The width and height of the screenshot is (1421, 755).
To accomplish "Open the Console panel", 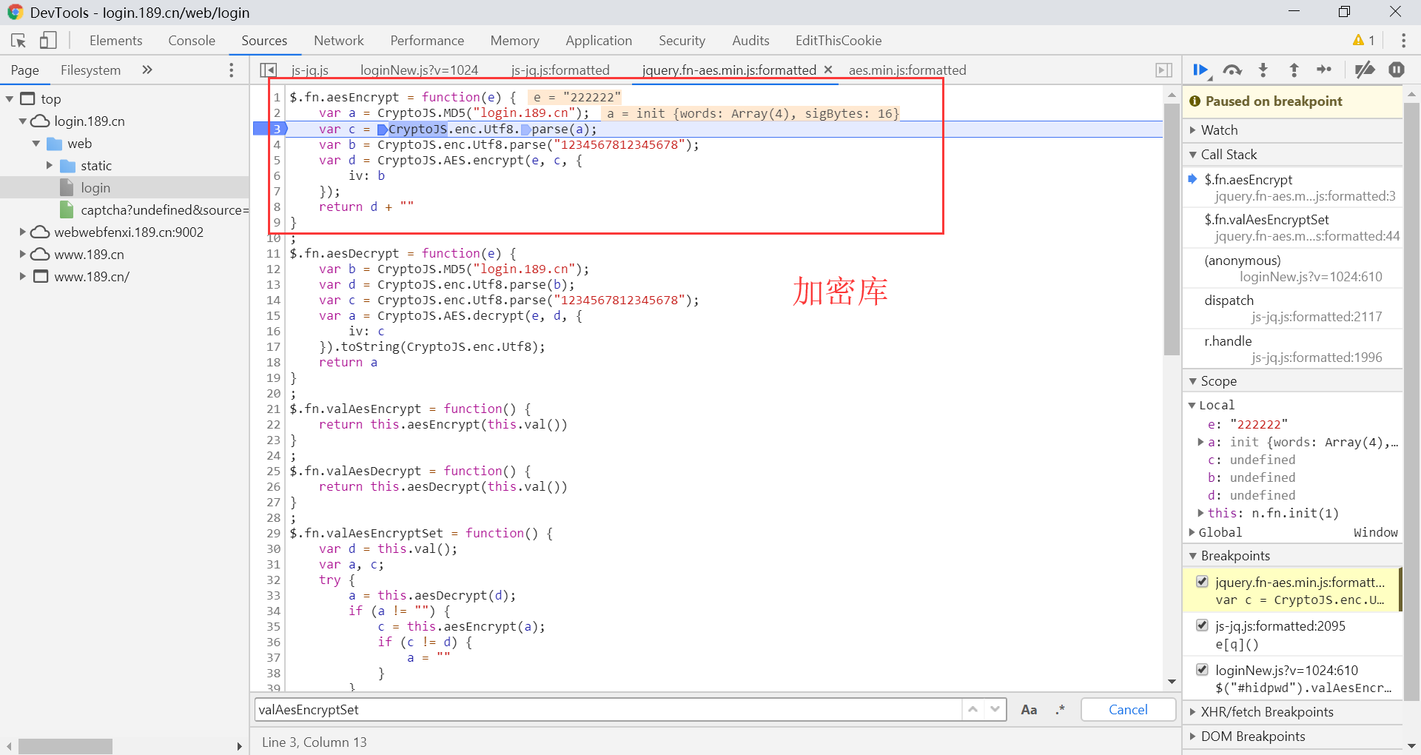I will click(192, 41).
